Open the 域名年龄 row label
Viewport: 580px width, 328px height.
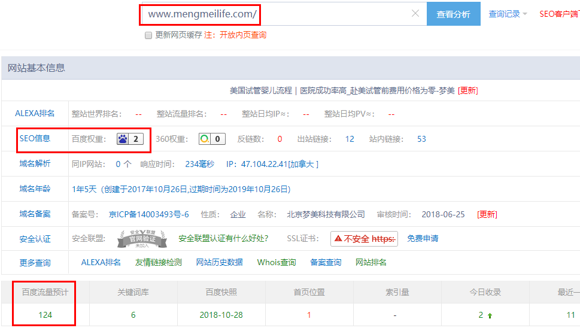coord(35,189)
